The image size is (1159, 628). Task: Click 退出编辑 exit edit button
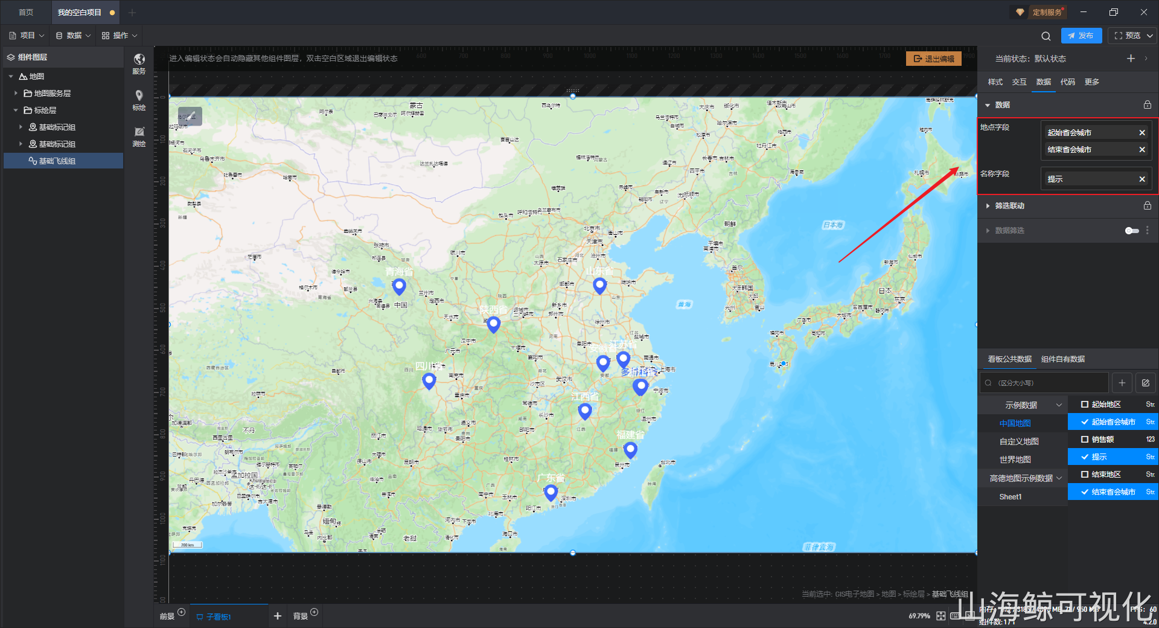tap(934, 59)
